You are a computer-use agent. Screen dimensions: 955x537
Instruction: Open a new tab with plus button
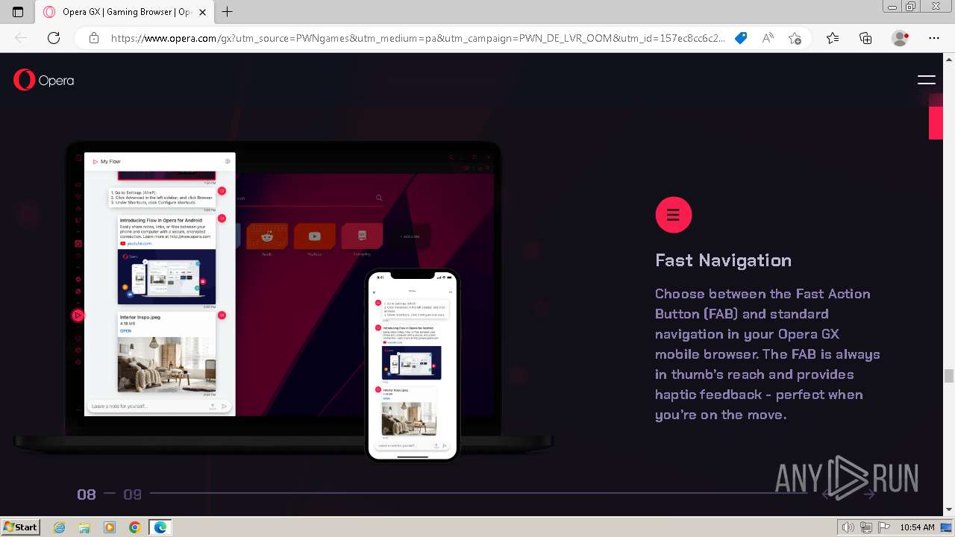click(x=228, y=12)
